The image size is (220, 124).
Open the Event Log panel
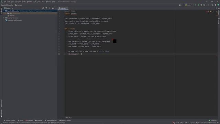(213, 121)
